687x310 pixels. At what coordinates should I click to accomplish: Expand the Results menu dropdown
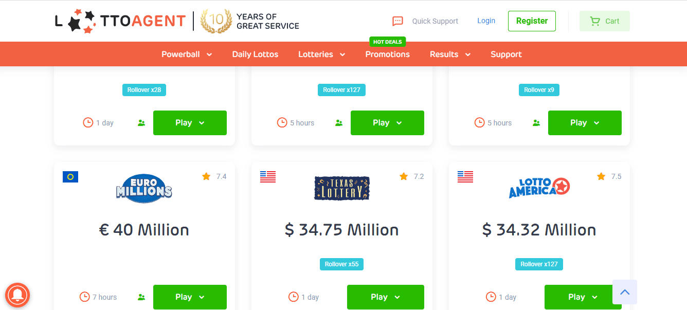pyautogui.click(x=450, y=54)
